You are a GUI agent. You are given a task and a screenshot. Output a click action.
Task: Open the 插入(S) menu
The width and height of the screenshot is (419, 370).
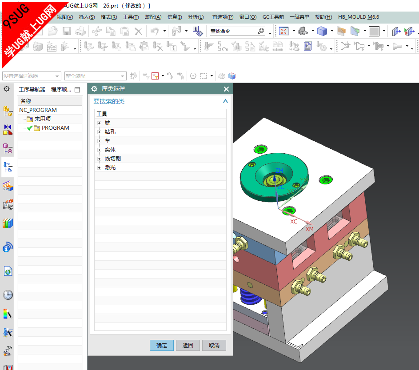(87, 17)
